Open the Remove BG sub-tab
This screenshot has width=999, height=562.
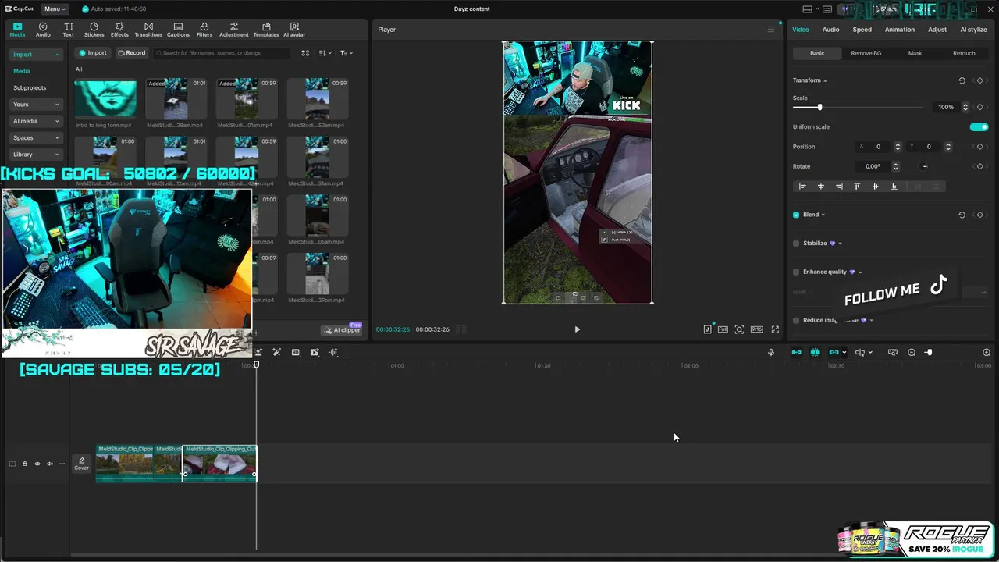click(x=866, y=53)
